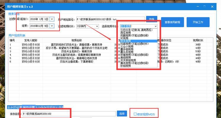Click the 编号 column header
Image resolution: width=221 pixels, height=118 pixels.
click(x=12, y=40)
